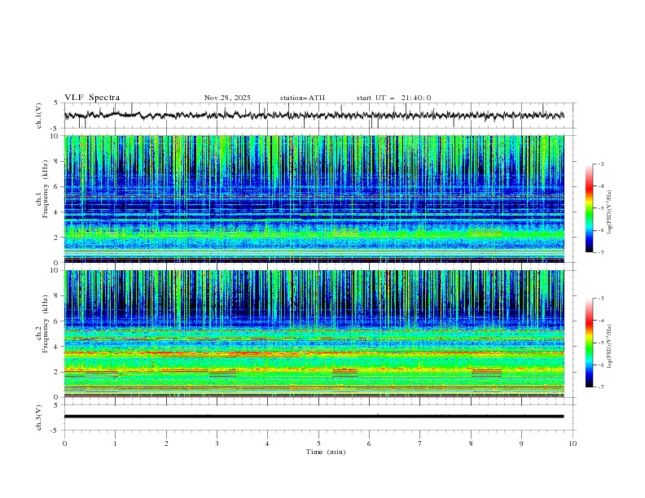645x498 pixels.
Task: Click the ch.3(V) bottom axis label
Action: (x=39, y=417)
